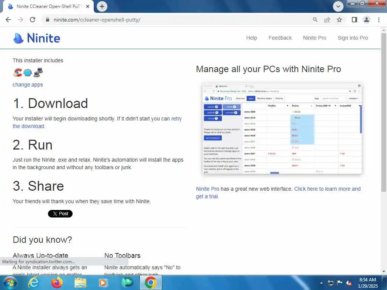
Task: Open the Chrome three-dot menu
Action: pyautogui.click(x=379, y=20)
